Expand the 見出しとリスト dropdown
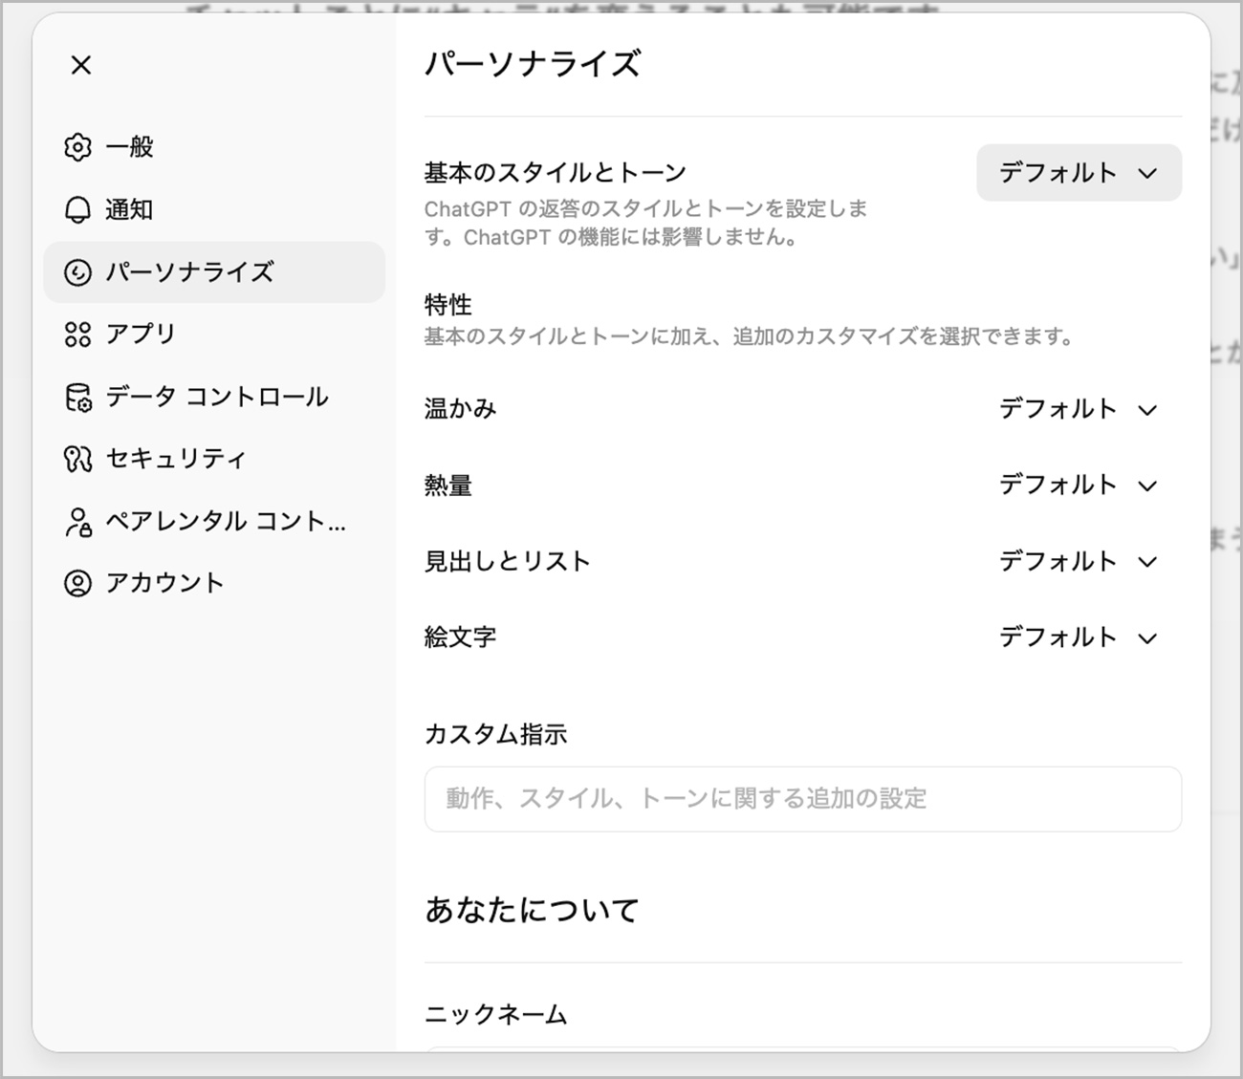 [1079, 562]
